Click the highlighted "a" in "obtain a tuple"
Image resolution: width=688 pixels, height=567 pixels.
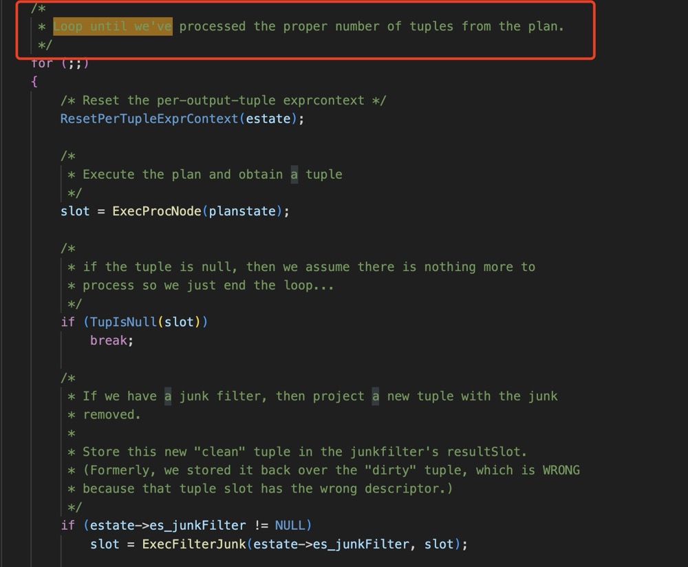(x=294, y=175)
